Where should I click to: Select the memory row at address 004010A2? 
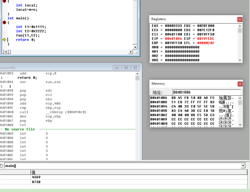[x=192, y=115]
